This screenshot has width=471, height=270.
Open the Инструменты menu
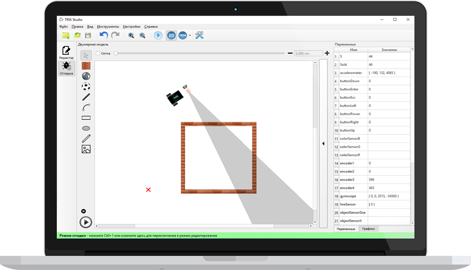(x=108, y=26)
